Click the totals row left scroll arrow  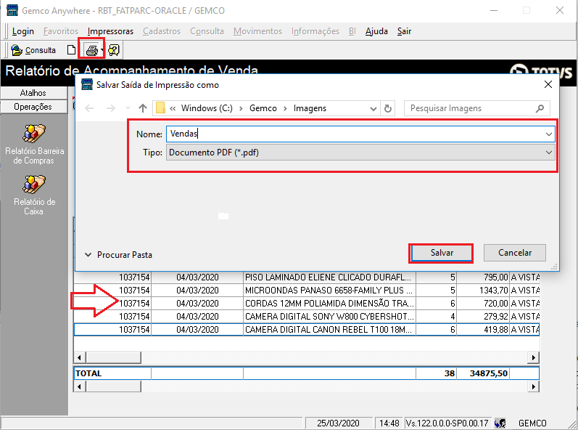80,386
